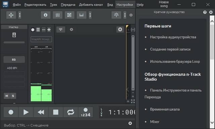Open Настройка аудиоустройства guide link
Image resolution: width=215 pixels, height=129 pixels.
tap(173, 37)
